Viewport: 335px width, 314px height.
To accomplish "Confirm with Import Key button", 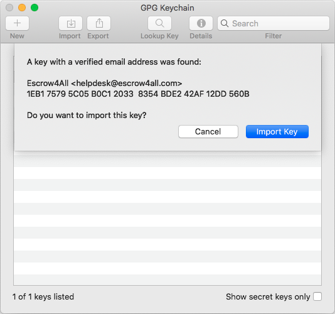I will (277, 131).
